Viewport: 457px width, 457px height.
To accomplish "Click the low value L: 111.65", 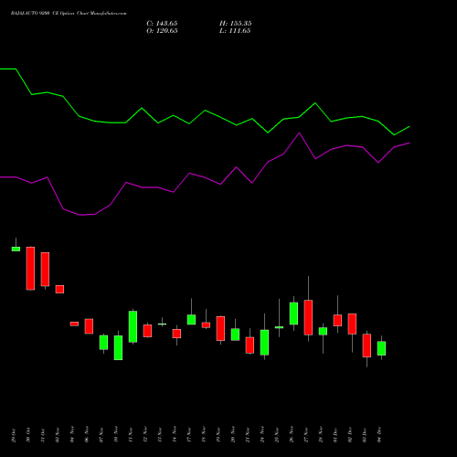I will pos(235,31).
